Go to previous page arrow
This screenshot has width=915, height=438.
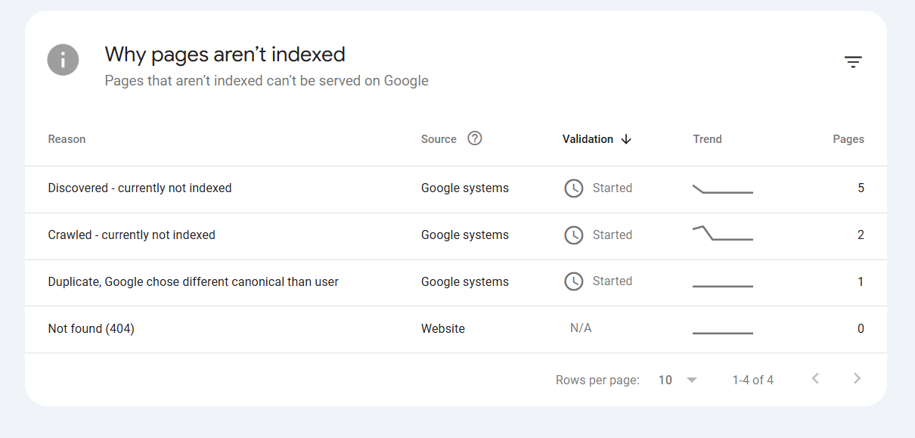(x=815, y=379)
